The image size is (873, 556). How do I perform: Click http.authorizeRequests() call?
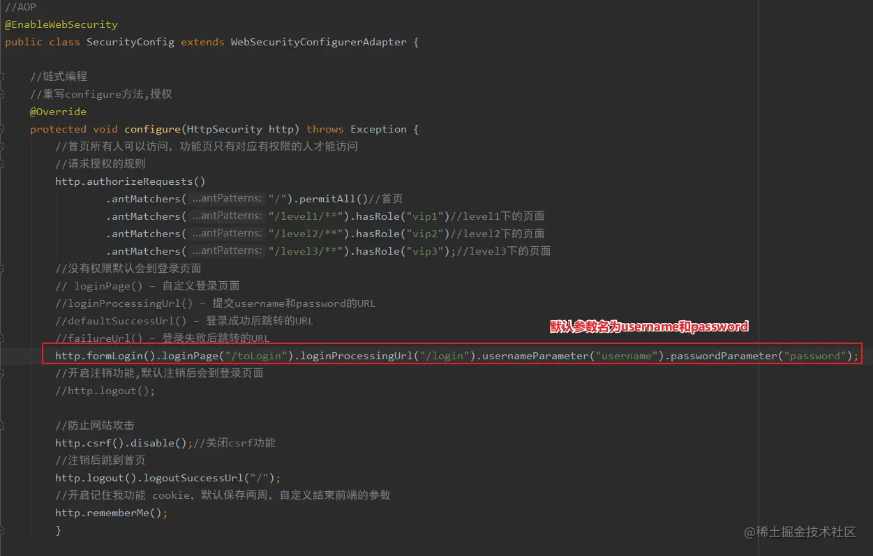coord(130,181)
